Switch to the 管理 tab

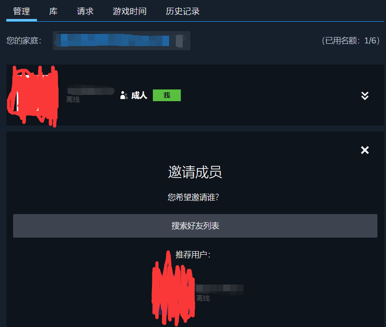pyautogui.click(x=22, y=11)
